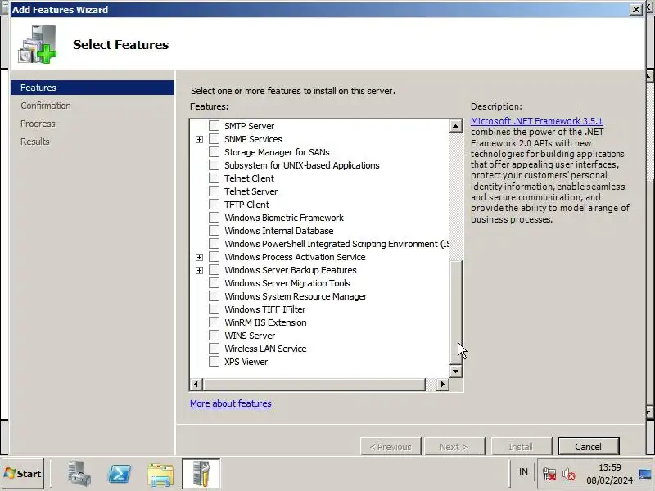Screen dimensions: 655x491
Task: Open the network status tray icon
Action: point(549,474)
